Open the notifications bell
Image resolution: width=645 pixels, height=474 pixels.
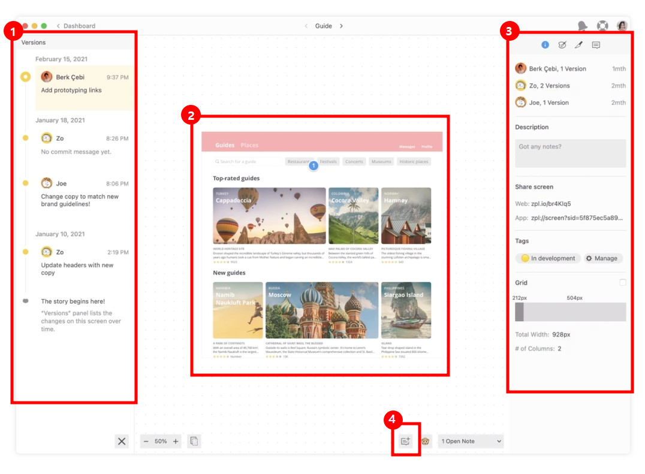click(583, 26)
